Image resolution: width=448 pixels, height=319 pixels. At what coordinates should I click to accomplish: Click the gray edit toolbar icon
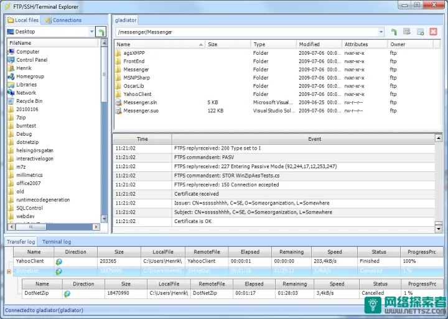(406, 32)
